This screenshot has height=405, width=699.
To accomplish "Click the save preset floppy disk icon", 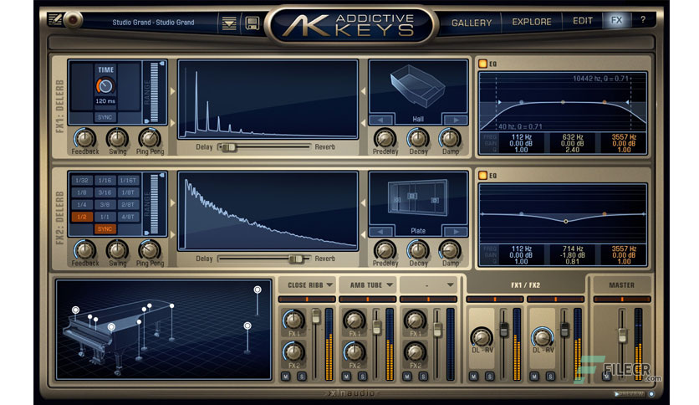I will tap(253, 23).
